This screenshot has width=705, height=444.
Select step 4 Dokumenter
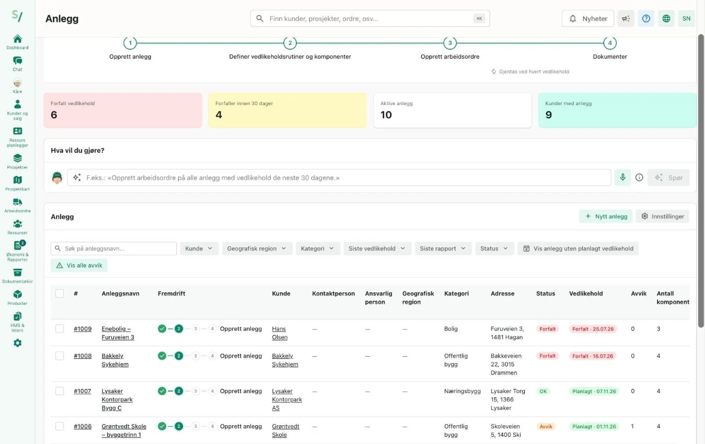tap(609, 43)
